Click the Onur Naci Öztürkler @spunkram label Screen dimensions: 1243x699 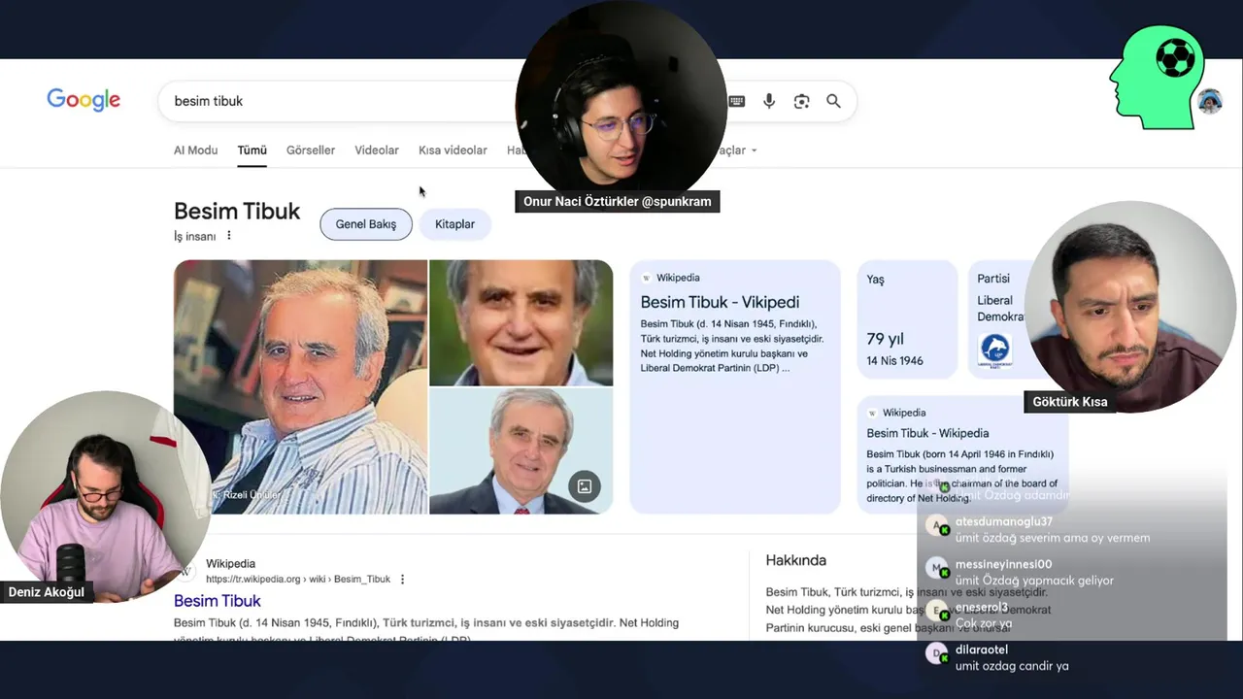point(618,202)
